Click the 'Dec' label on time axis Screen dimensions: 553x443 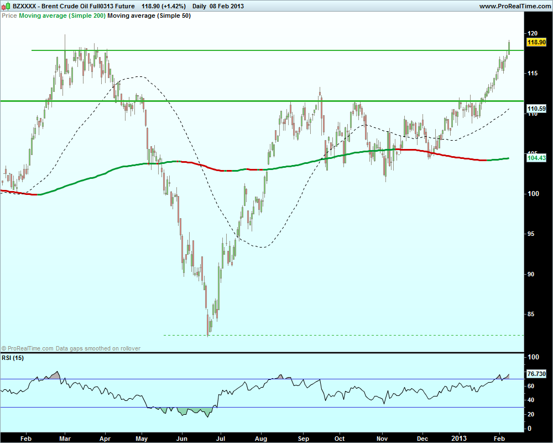point(422,439)
